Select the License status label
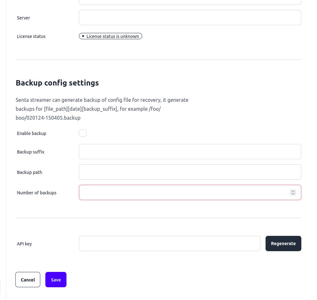 point(31,36)
